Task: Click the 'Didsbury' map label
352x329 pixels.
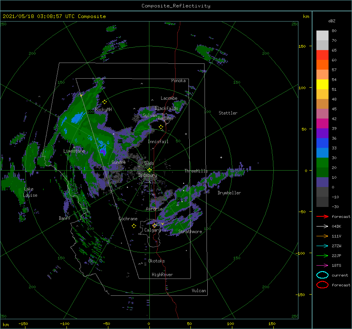Action: (x=147, y=175)
